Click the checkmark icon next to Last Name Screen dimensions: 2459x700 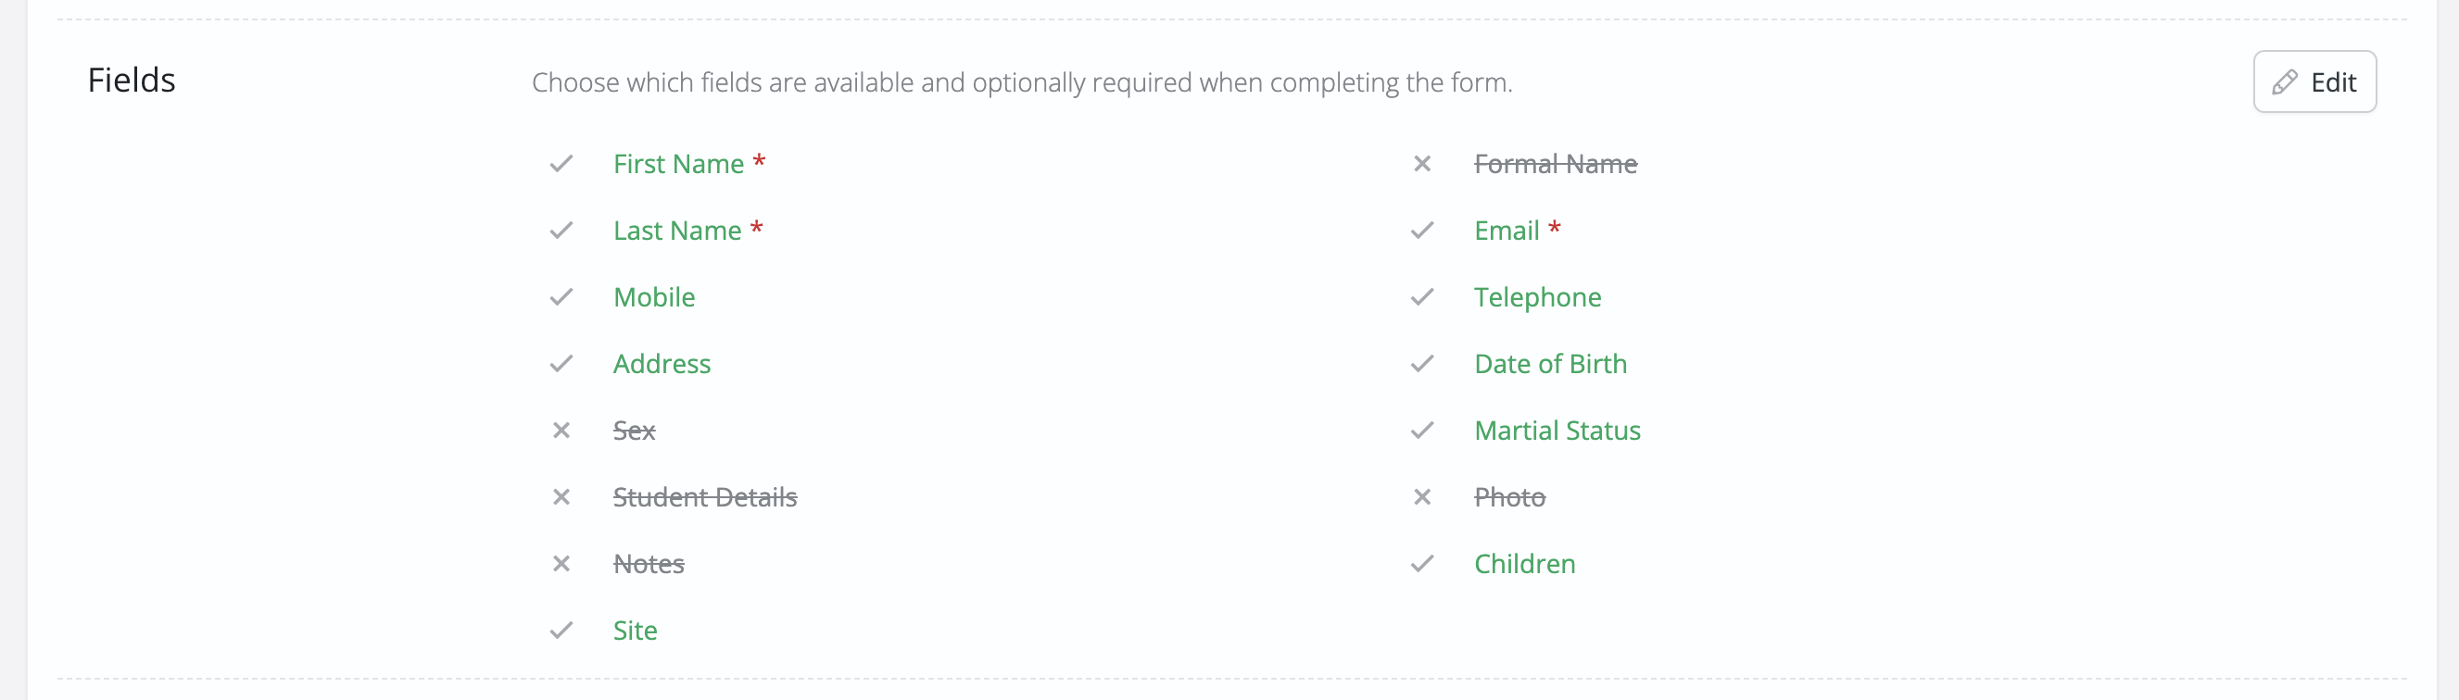(x=561, y=231)
